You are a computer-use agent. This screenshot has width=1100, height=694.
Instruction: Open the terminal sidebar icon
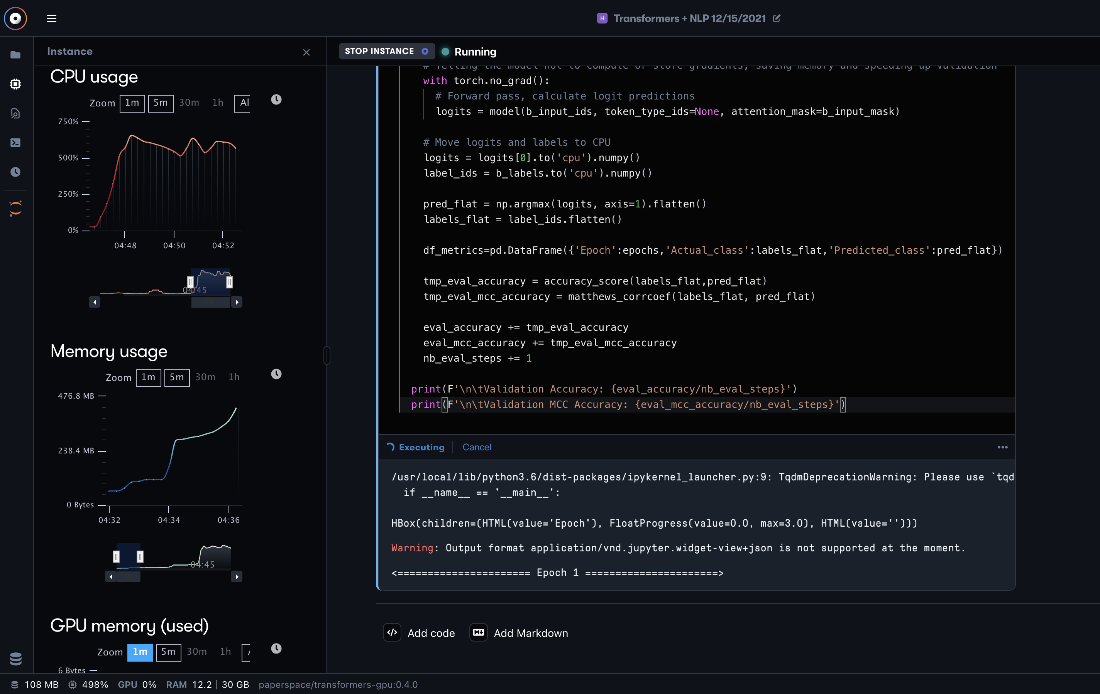tap(15, 143)
